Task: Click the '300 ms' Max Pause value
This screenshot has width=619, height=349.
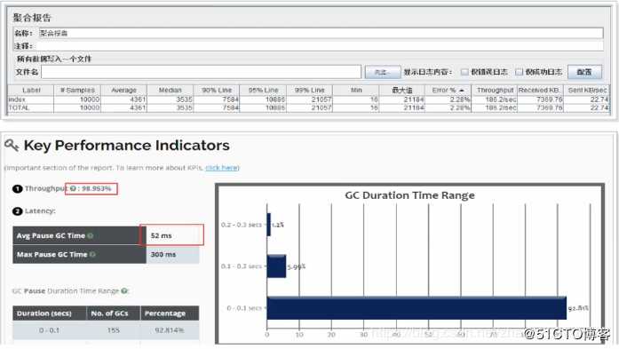Action: click(163, 255)
